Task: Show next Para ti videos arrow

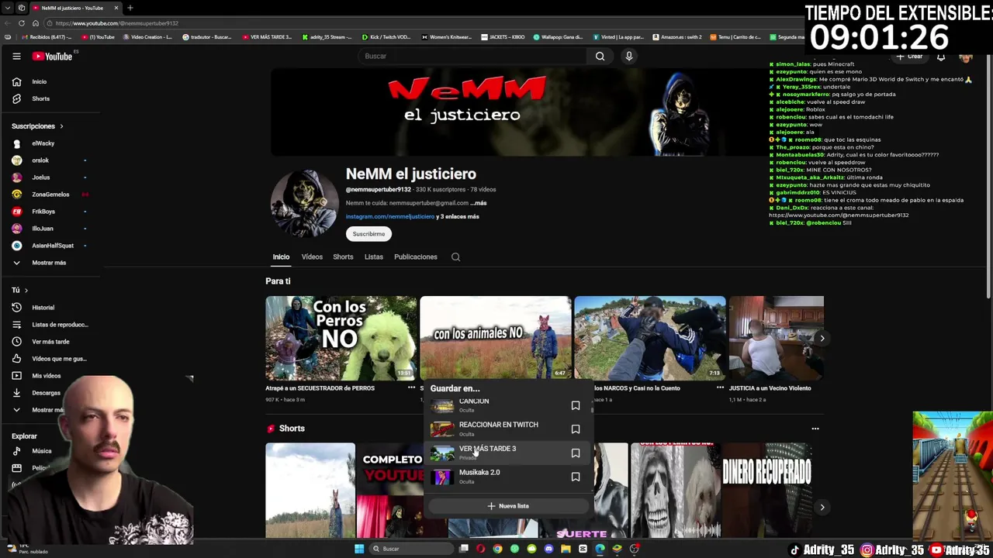Action: point(822,338)
